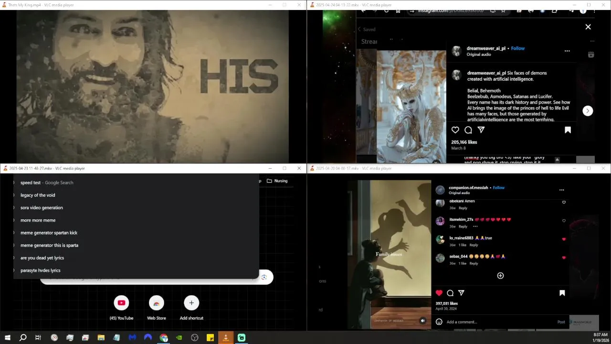The image size is (611, 344).
Task: Open comment icon on companion.of.messiah post
Action: (450, 293)
